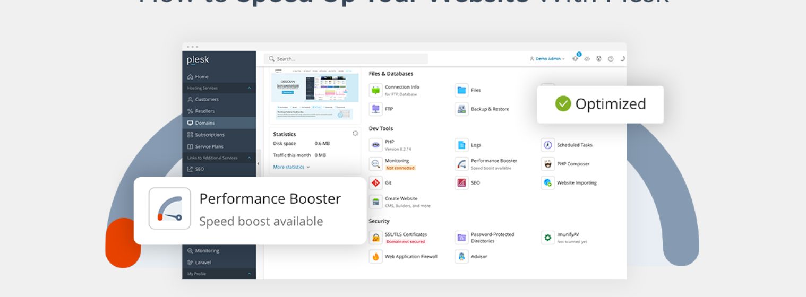This screenshot has width=806, height=297.
Task: Click the help question mark icon
Action: pos(611,59)
